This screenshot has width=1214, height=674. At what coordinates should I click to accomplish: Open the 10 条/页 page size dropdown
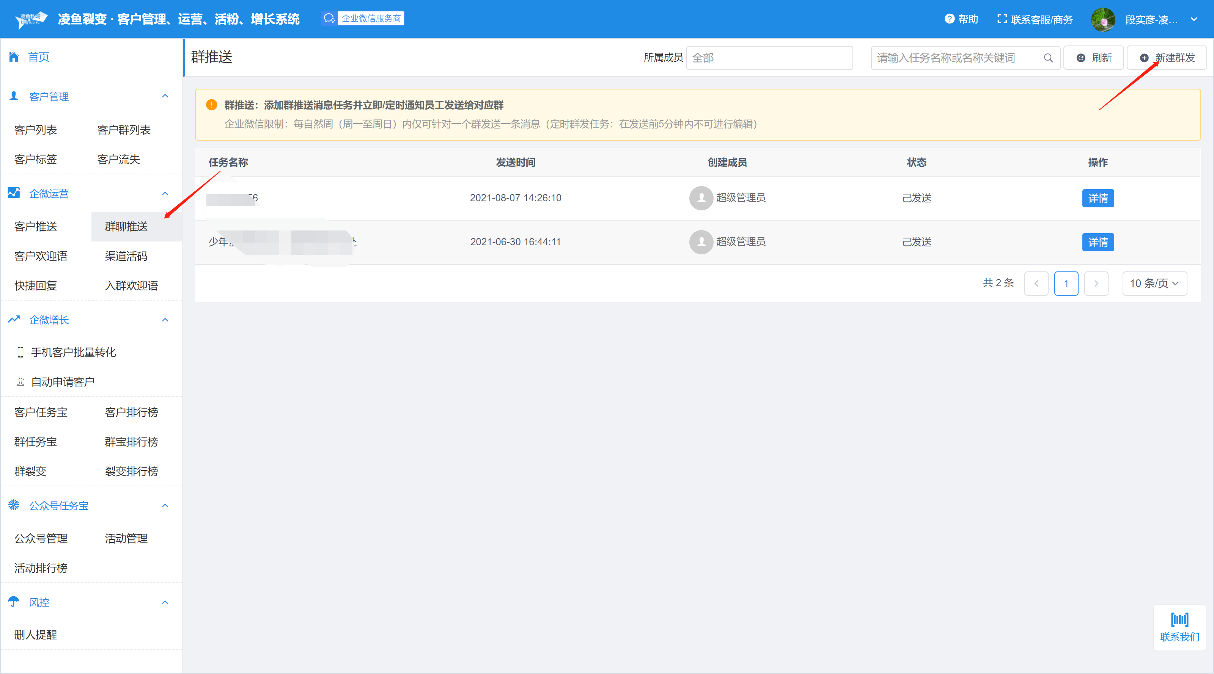pos(1154,284)
